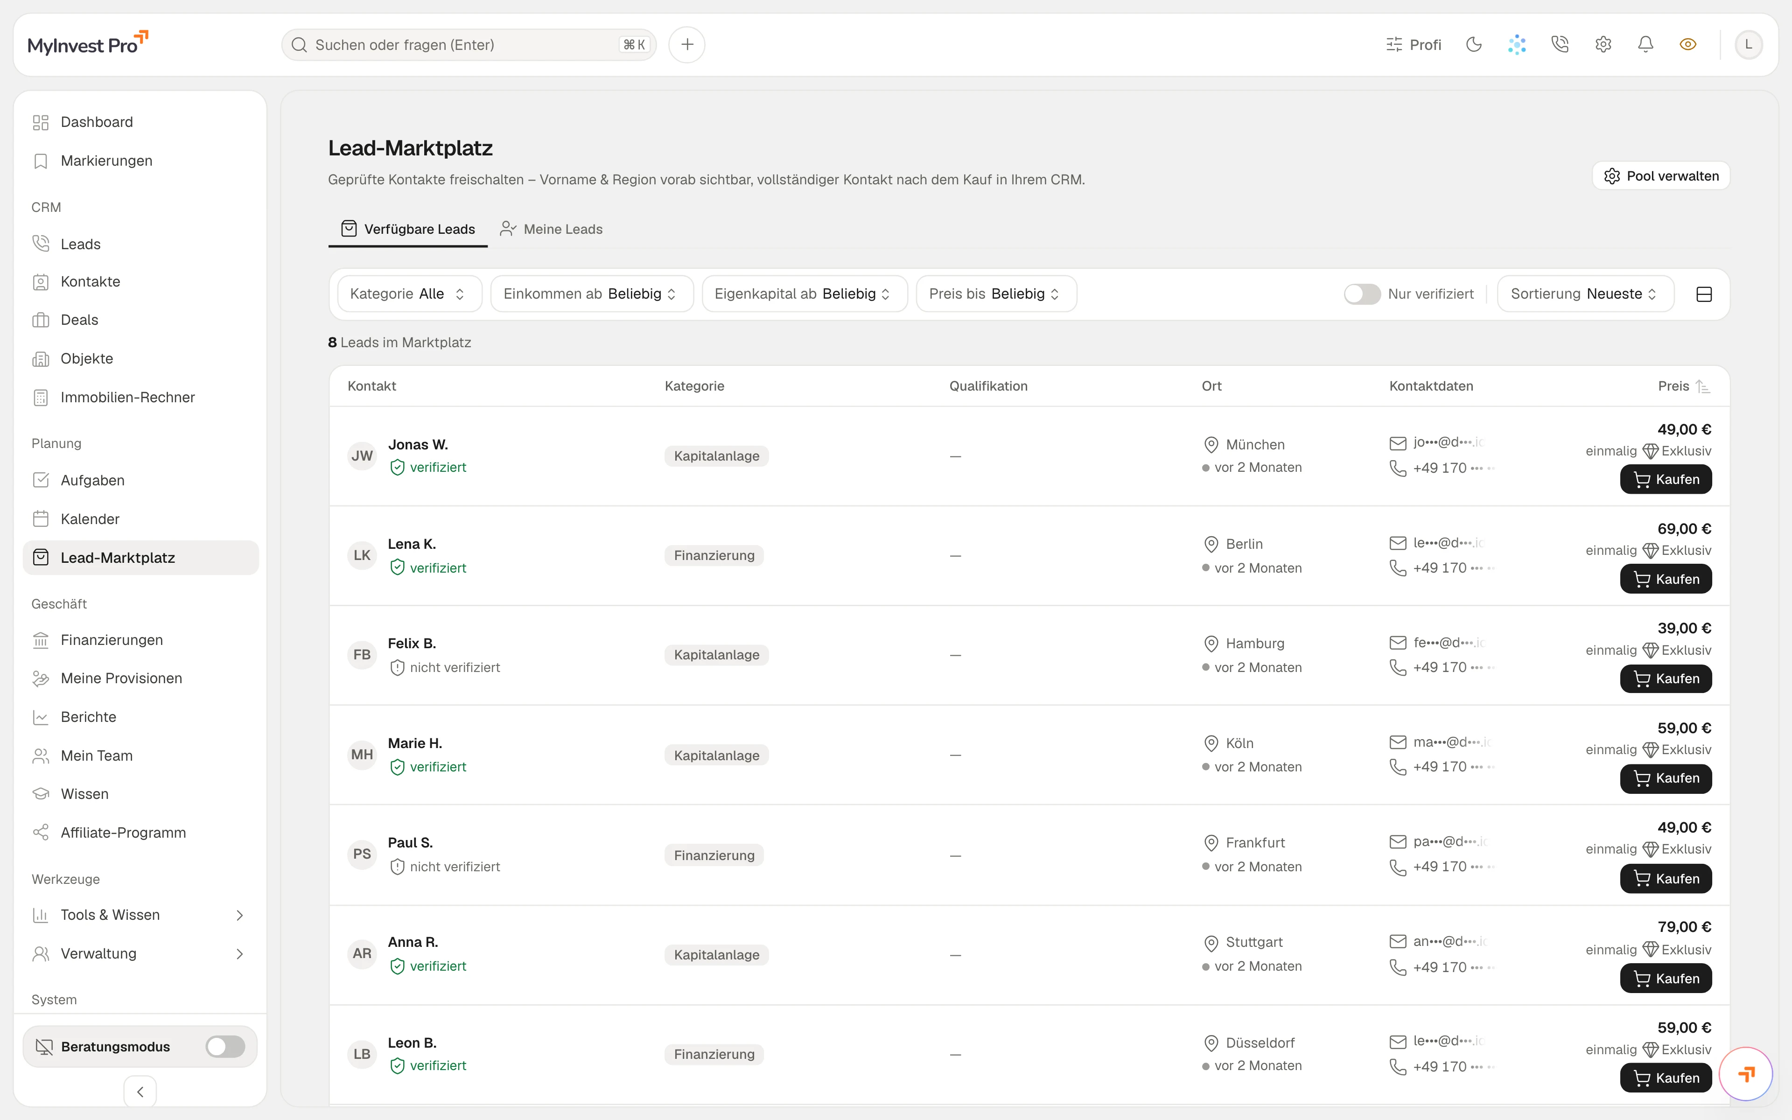
Task: Open Deals section
Action: [140, 320]
